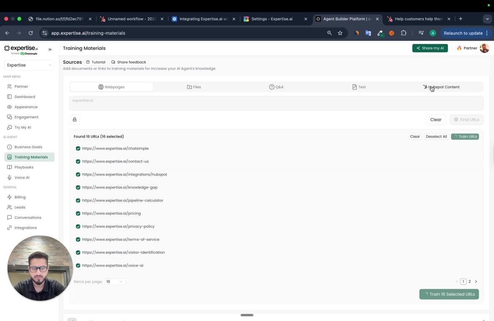Click Share feedback

(129, 62)
